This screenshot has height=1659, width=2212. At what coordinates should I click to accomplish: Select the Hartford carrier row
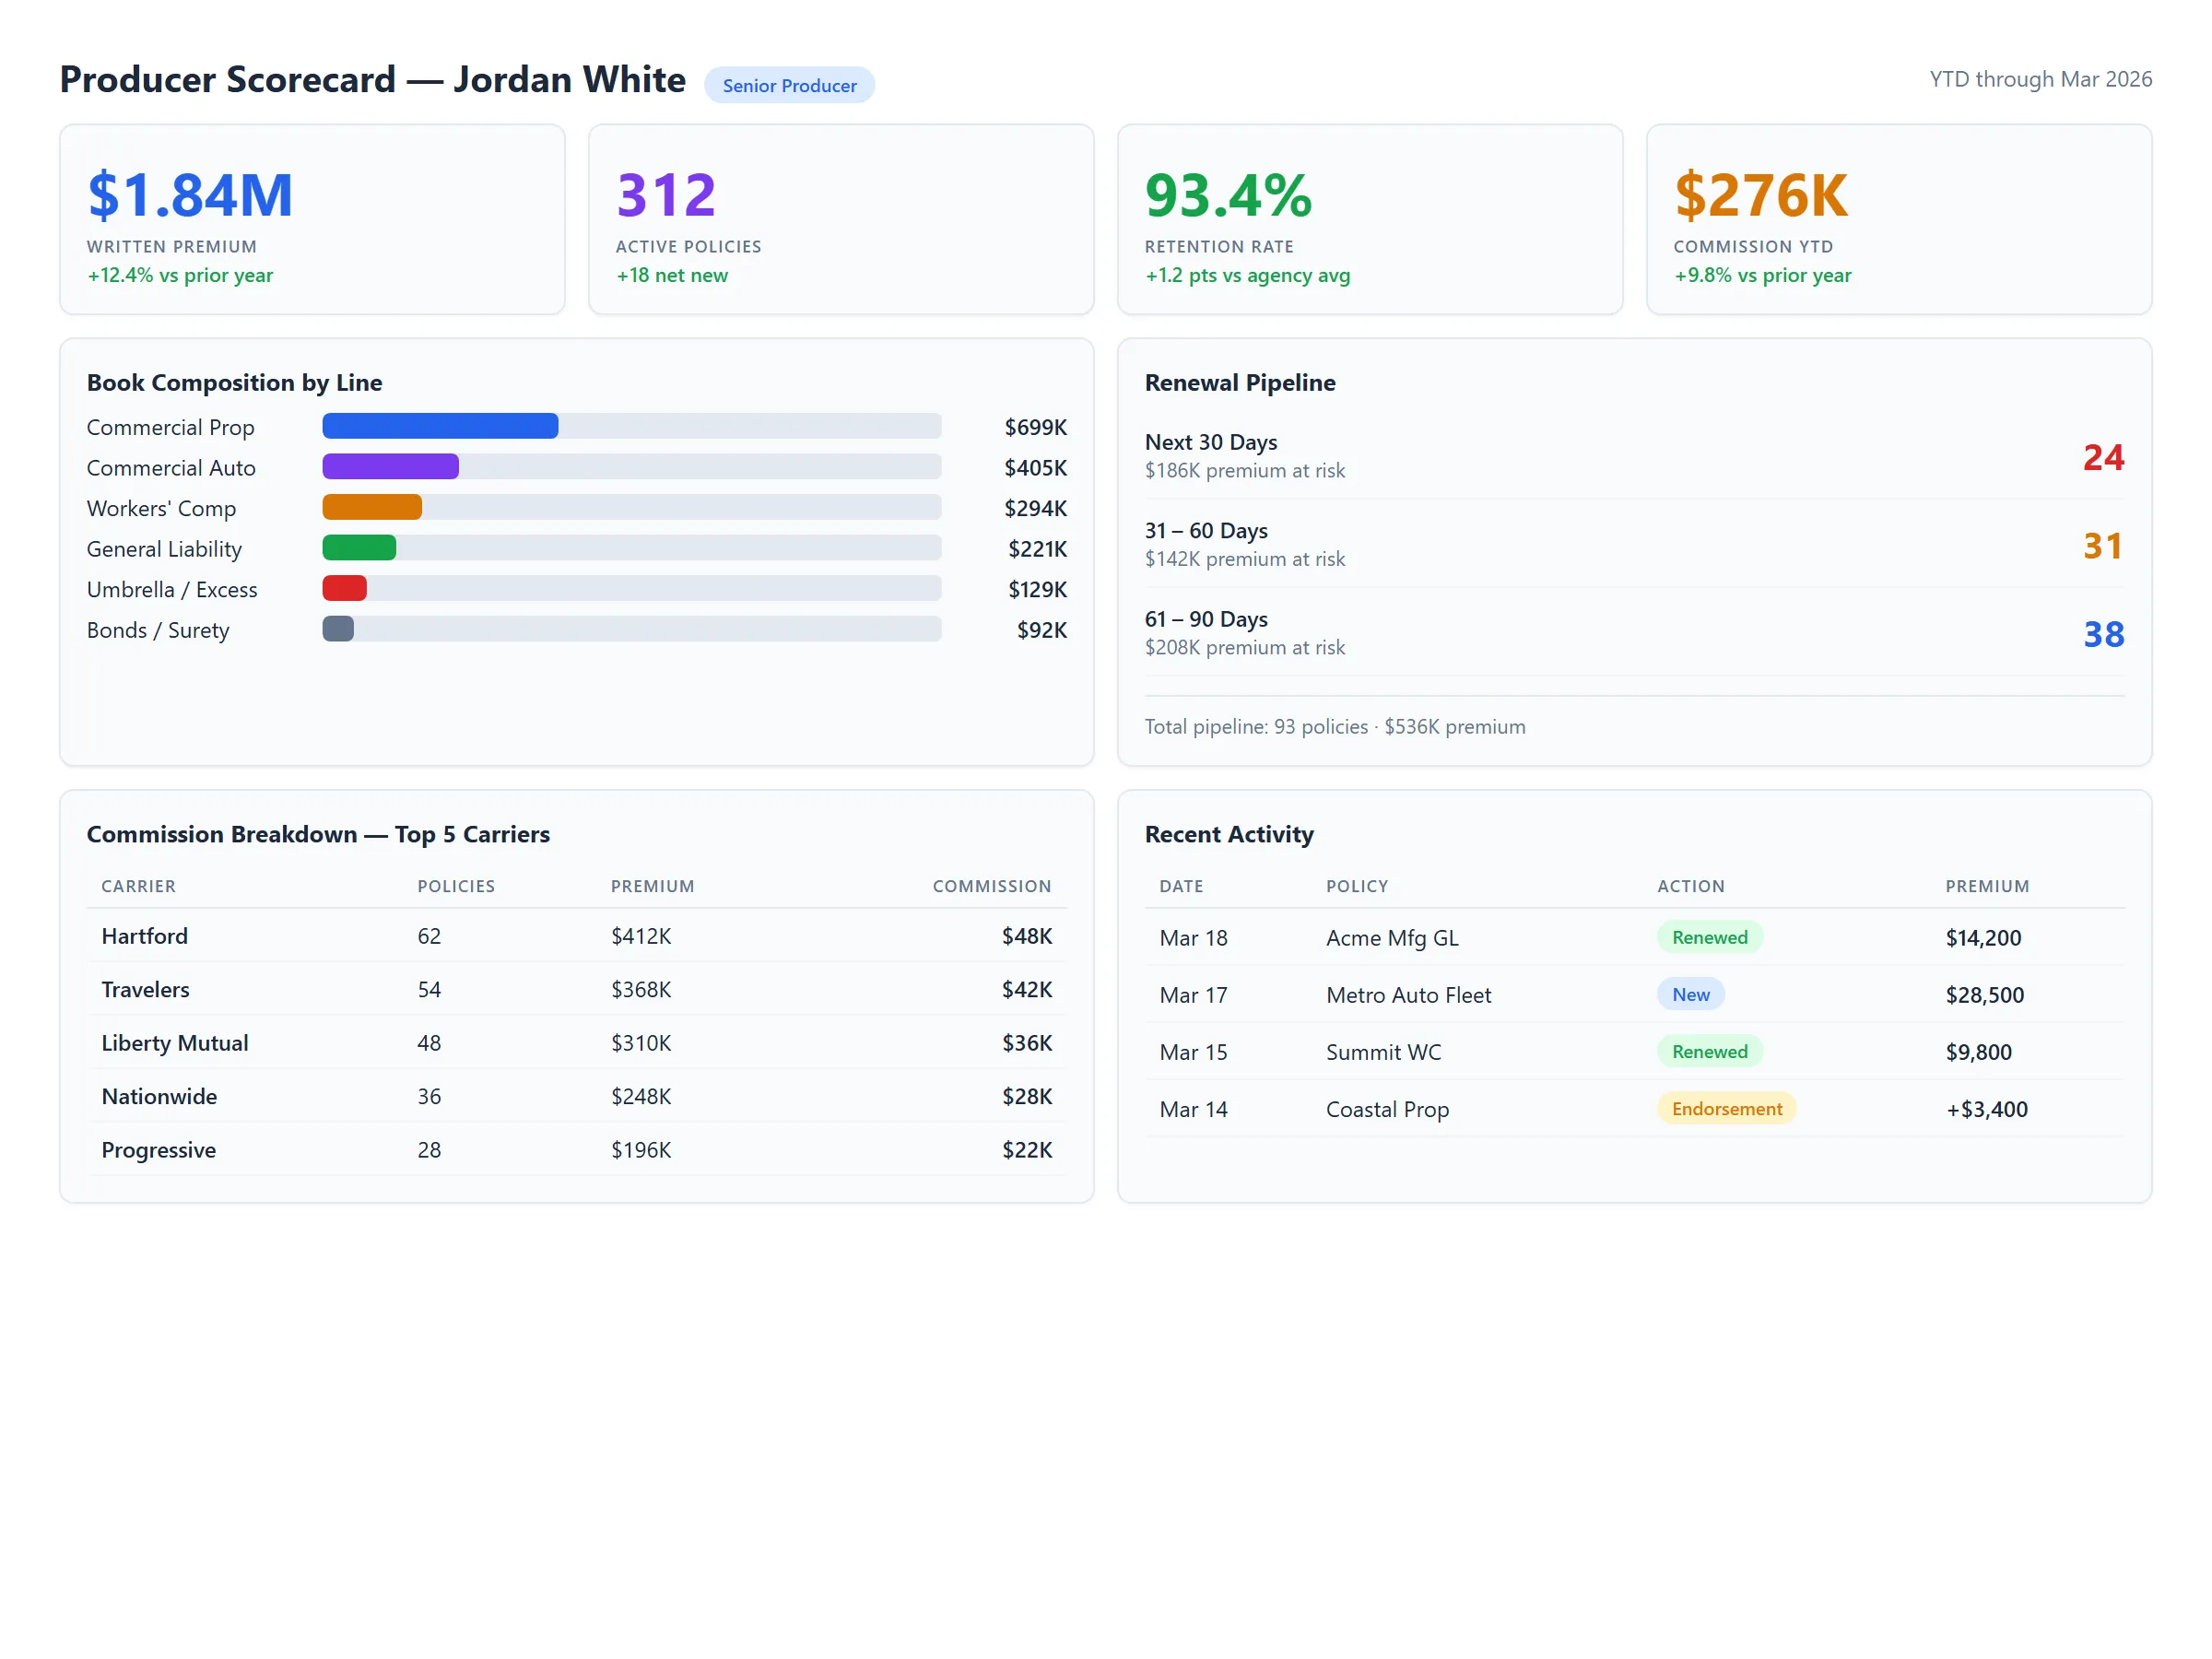point(576,936)
